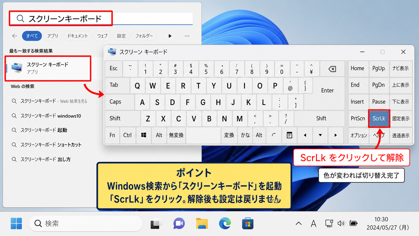Launch Microsoft Edge from the taskbar
419x236 pixels.
point(225,223)
